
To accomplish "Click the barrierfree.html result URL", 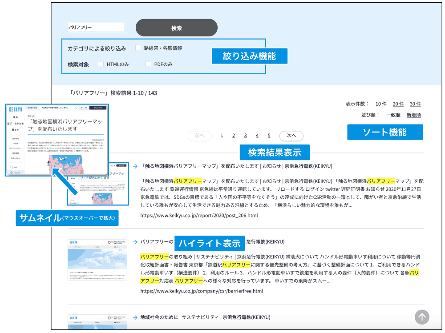I will tap(202, 291).
